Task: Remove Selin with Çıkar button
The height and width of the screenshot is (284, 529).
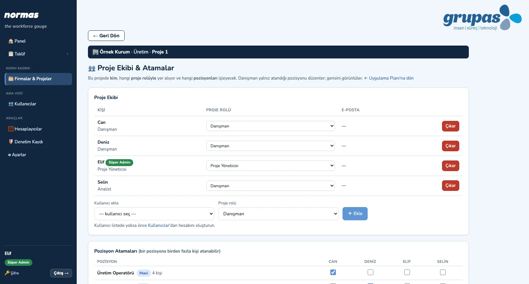Action: (450, 186)
